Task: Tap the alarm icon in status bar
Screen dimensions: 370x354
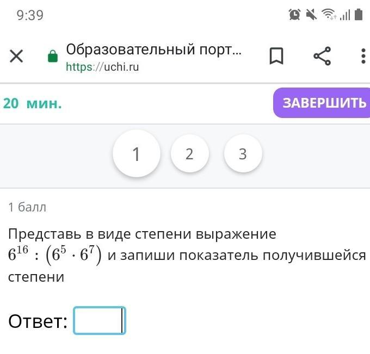Action: [x=294, y=15]
